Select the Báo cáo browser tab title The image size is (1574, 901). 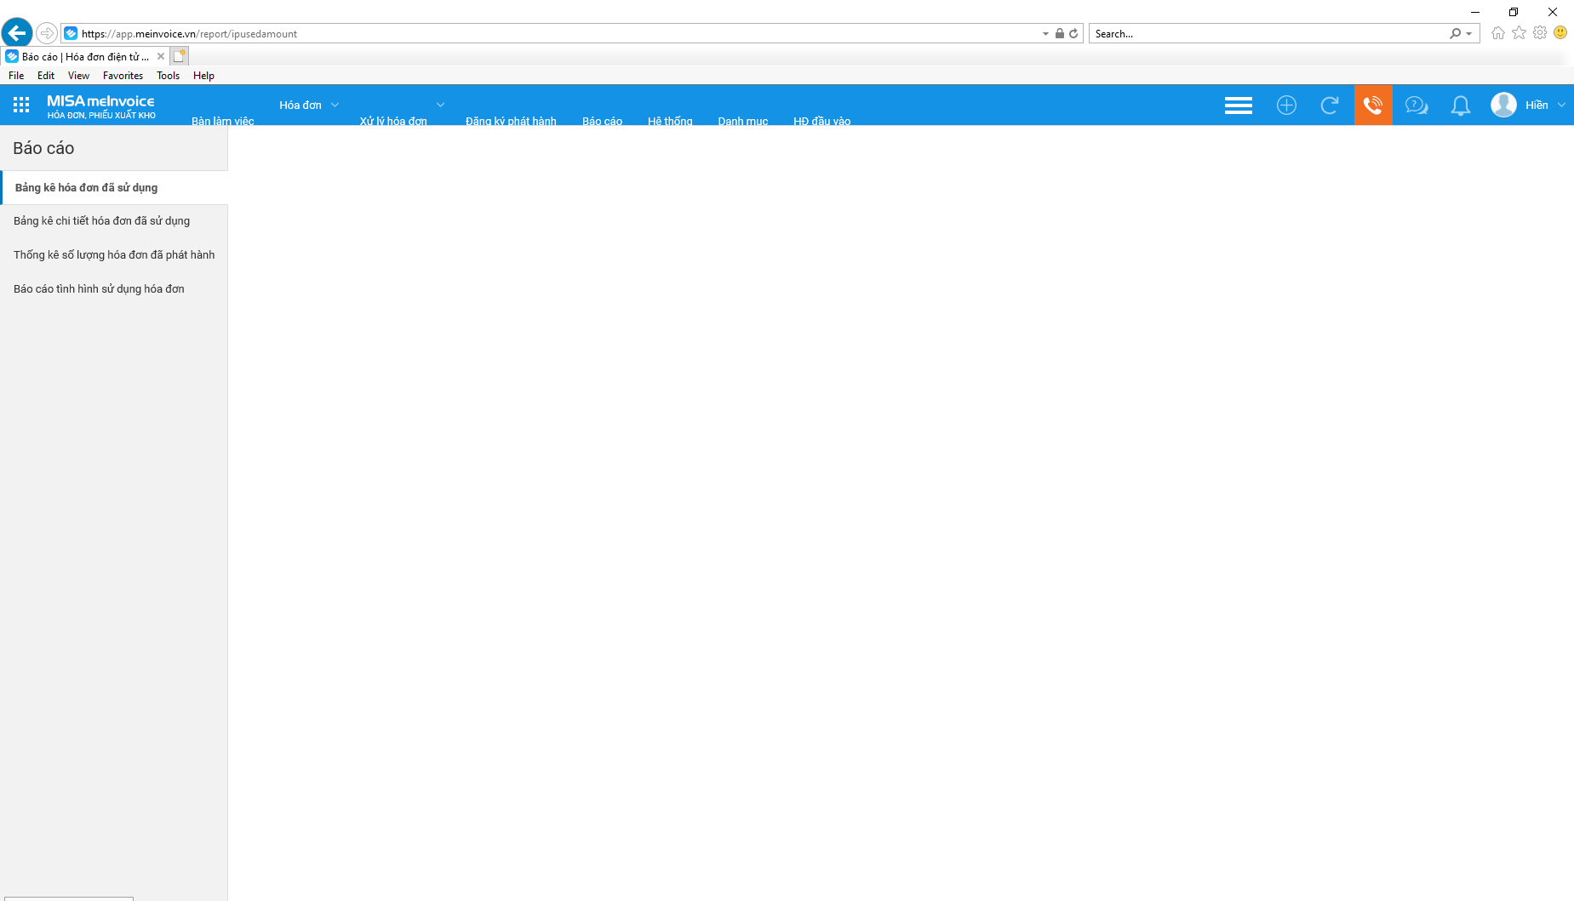point(85,57)
